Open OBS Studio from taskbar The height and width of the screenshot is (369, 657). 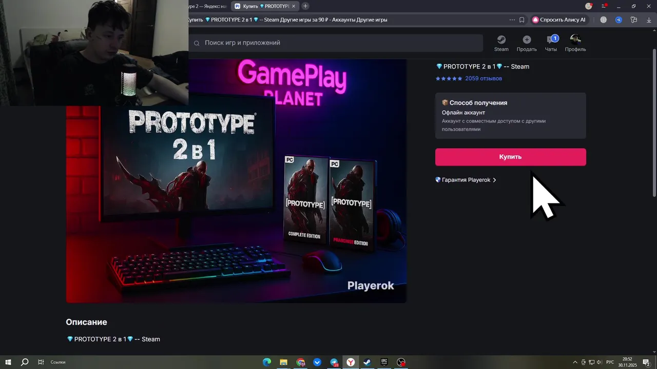[x=401, y=362]
